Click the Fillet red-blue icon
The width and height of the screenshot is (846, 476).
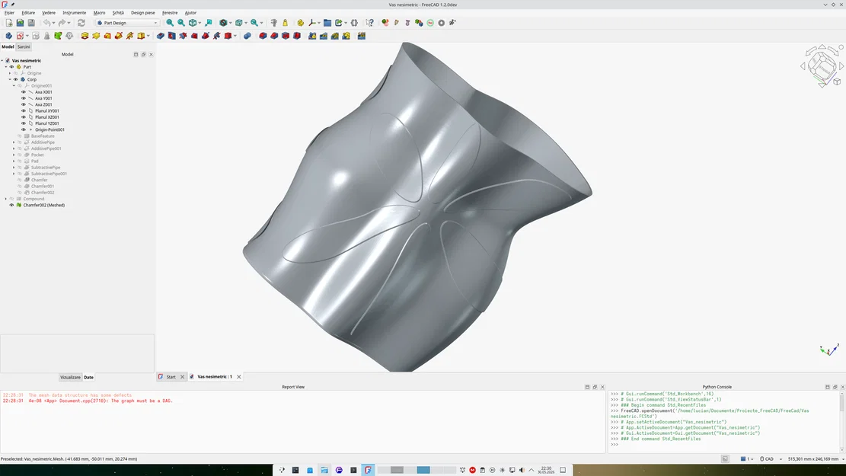263,36
